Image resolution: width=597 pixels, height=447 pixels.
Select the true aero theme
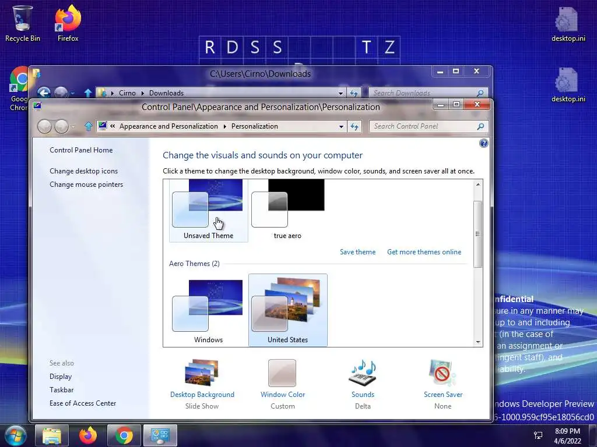(287, 210)
